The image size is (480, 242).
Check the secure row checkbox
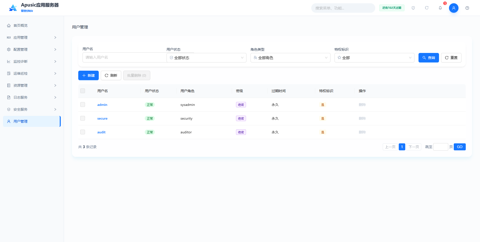[82, 118]
